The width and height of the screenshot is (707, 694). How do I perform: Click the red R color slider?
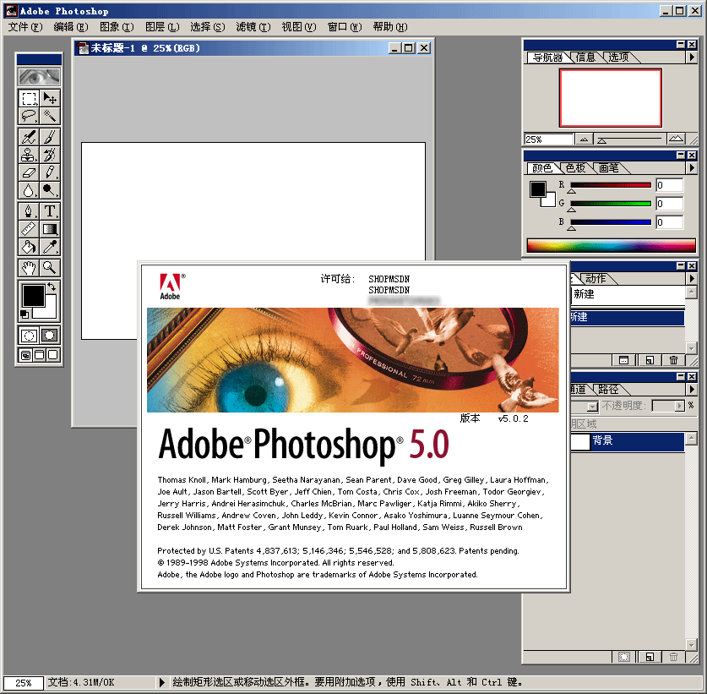(611, 185)
